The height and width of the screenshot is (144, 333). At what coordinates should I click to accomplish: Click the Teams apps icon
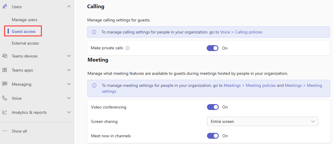click(5, 70)
